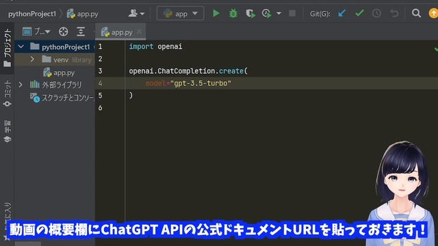438x246 pixels.
Task: Select the pythonProject1 root folder row
Action: (55, 46)
